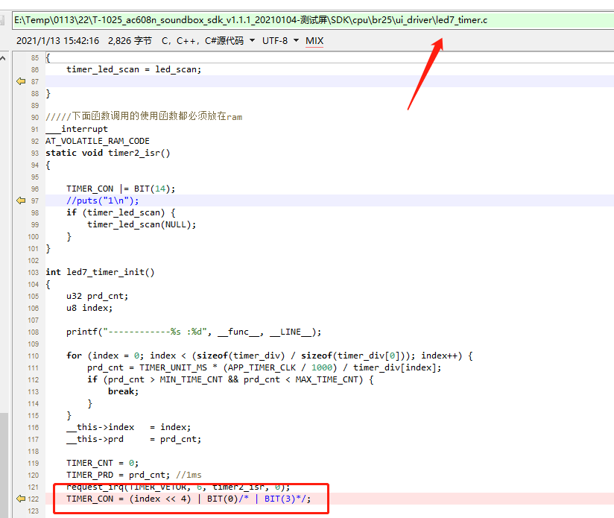Viewport: 614px width, 518px height.
Task: Click the line "timer_led_scan = led_scan;"
Action: (x=133, y=70)
